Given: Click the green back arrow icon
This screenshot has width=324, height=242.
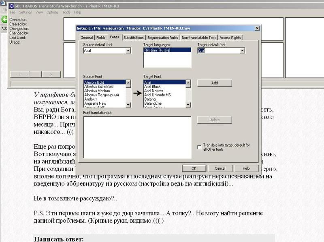Looking at the screenshot, I should 4,19.
